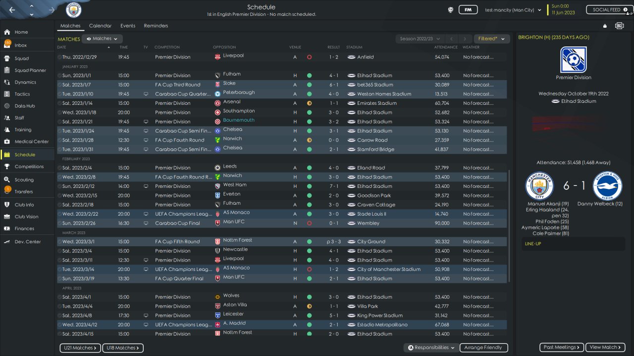Viewport: 634px width, 356px height.
Task: Click the FM menu button
Action: [x=468, y=10]
